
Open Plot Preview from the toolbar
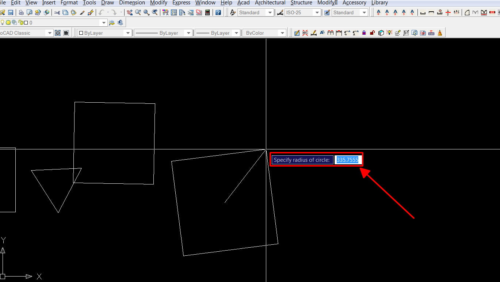[x=29, y=12]
